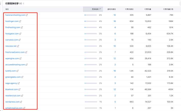Click common keywords 10 for fusionarchosting.com
The width and height of the screenshot is (181, 111).
click(x=115, y=15)
